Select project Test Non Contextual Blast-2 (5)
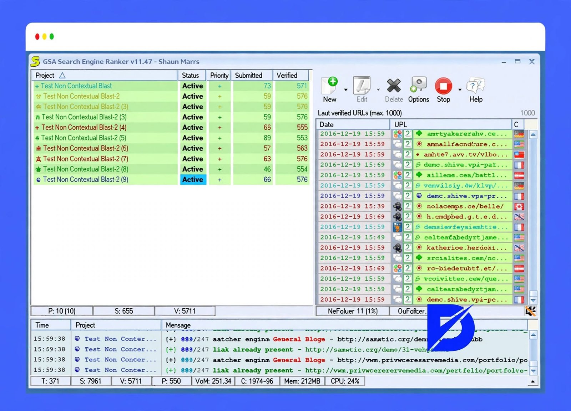Image resolution: width=571 pixels, height=411 pixels. point(84,138)
